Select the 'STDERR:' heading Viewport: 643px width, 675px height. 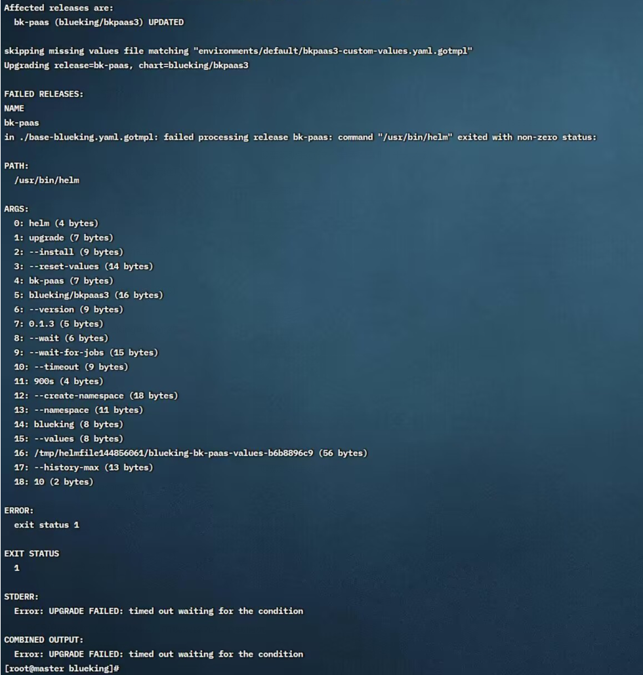21,596
